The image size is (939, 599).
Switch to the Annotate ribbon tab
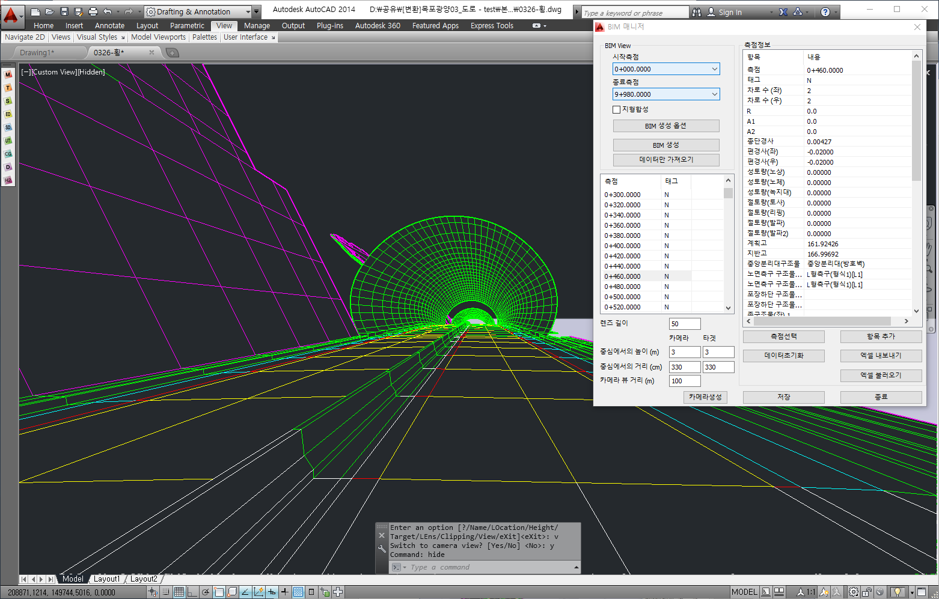pos(109,26)
